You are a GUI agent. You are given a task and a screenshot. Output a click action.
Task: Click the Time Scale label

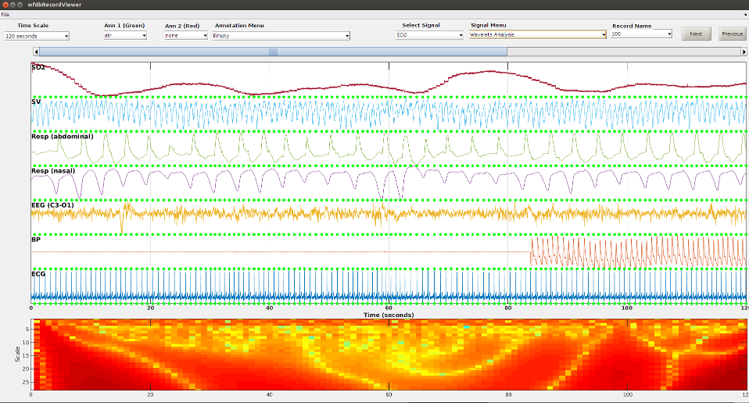tap(33, 26)
